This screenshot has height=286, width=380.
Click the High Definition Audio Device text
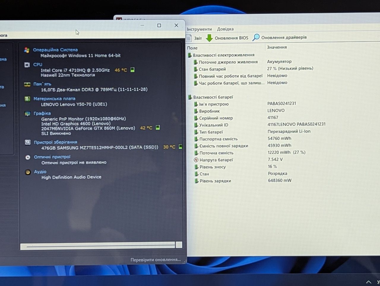[x=71, y=177]
